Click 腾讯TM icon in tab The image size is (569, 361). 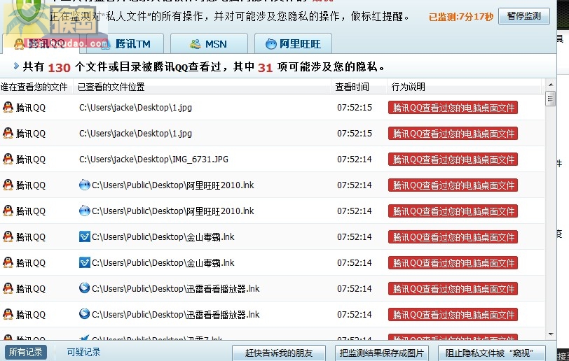pyautogui.click(x=105, y=44)
